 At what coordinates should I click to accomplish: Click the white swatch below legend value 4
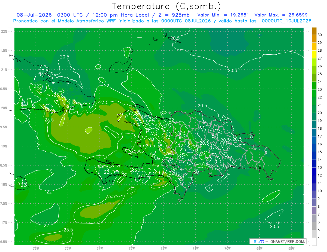(x=314, y=242)
